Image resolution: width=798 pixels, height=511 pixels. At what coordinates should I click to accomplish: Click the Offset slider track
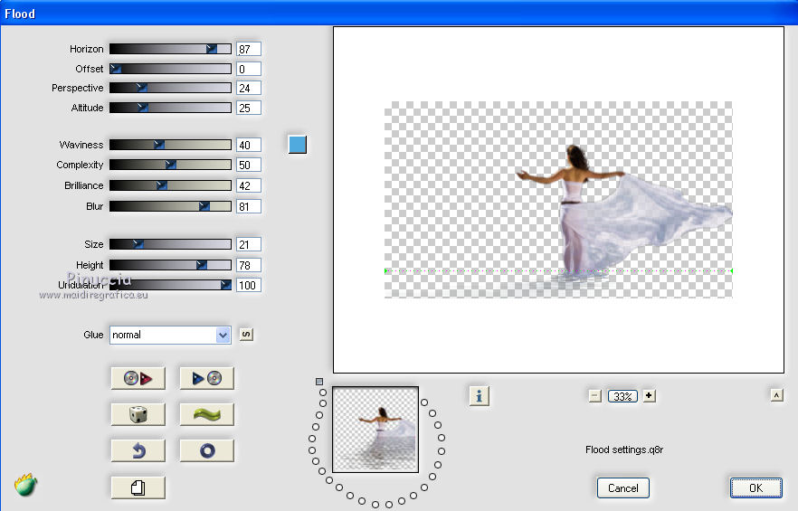click(x=170, y=69)
